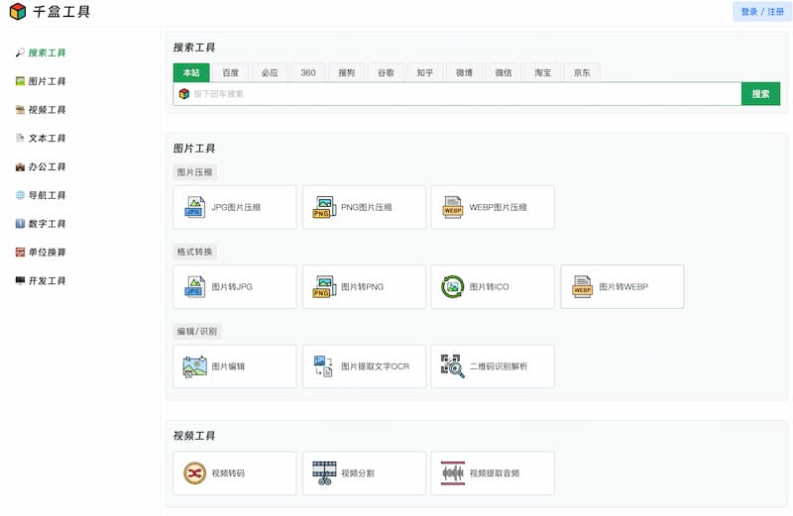Open the 图片编辑 tool icon

point(194,366)
